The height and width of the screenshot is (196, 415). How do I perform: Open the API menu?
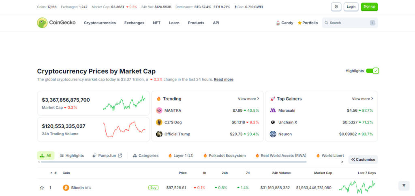coord(216,23)
